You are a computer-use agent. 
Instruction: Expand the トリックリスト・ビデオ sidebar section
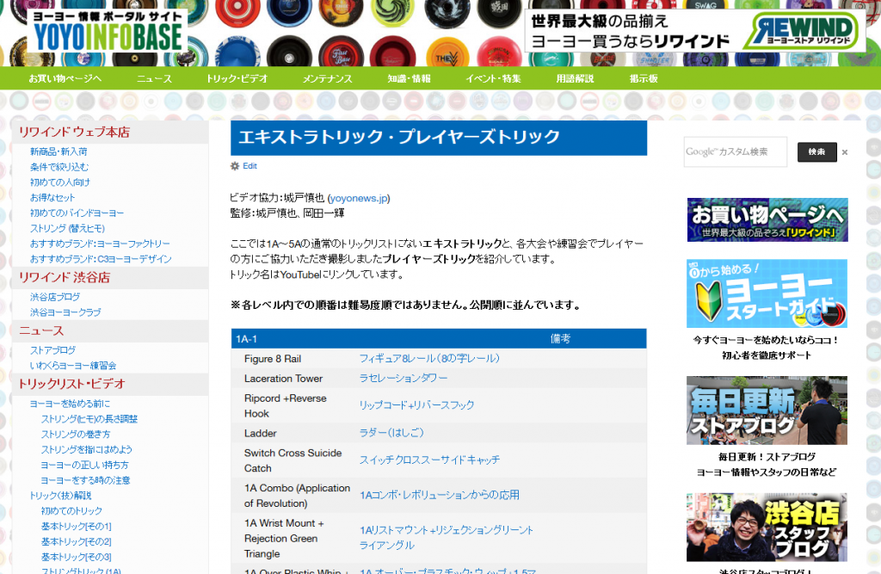(71, 384)
